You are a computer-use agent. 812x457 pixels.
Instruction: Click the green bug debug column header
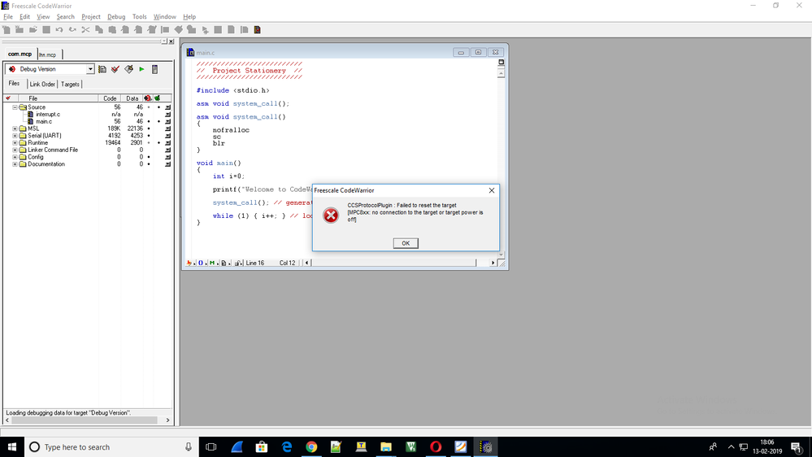tap(158, 98)
